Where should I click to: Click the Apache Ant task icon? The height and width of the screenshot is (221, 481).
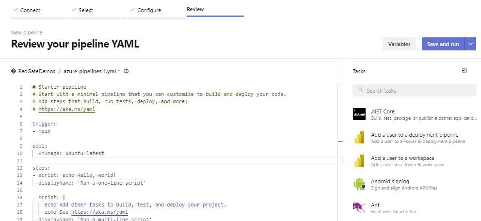point(359,207)
